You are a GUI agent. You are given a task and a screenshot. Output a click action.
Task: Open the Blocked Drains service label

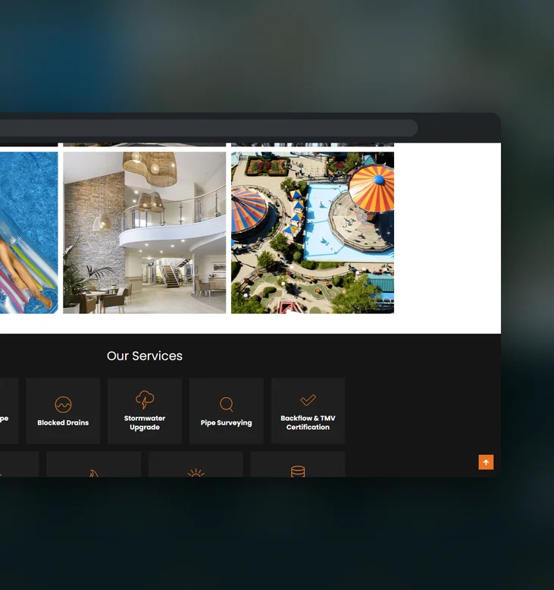point(63,422)
